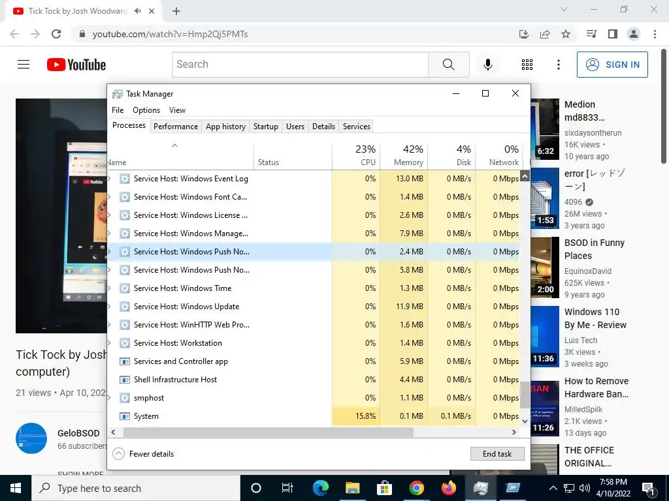Share this page via Chrome share icon
The height and width of the screenshot is (501, 669).
coord(545,34)
